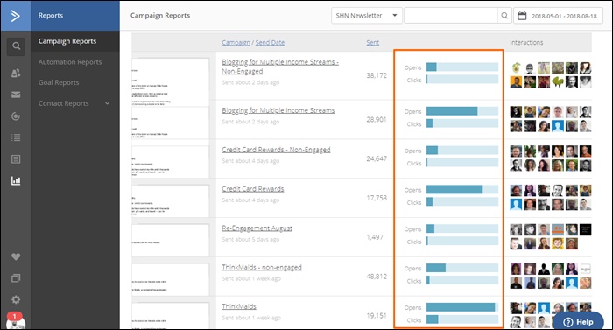
Task: Click the sent count 1,497
Action: tap(375, 237)
